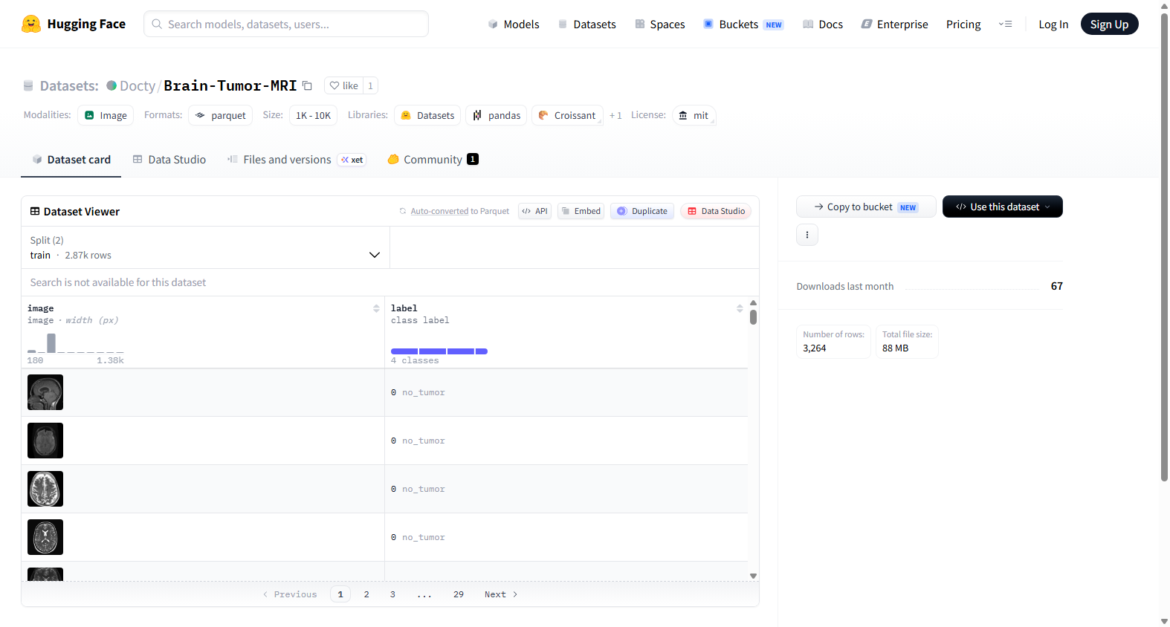Open Buckets in top navigation
The height and width of the screenshot is (627, 1170).
point(743,24)
